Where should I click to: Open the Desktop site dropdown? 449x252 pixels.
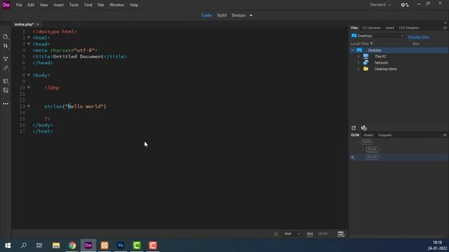[x=377, y=36]
